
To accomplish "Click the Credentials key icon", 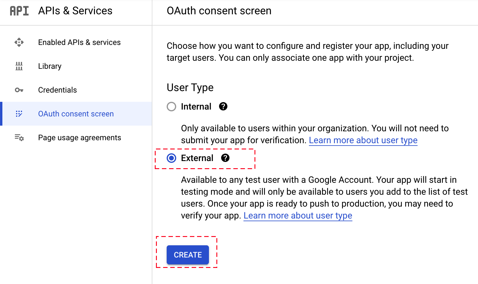I will click(x=19, y=90).
